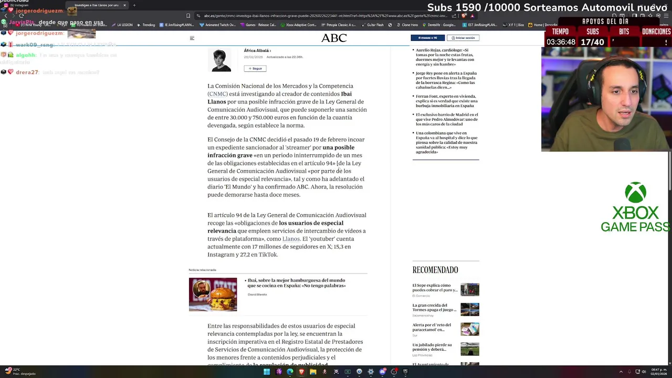The height and width of the screenshot is (378, 672).
Task: Click 'La gran crecida del Tormes' thumbnail
Action: [470, 309]
